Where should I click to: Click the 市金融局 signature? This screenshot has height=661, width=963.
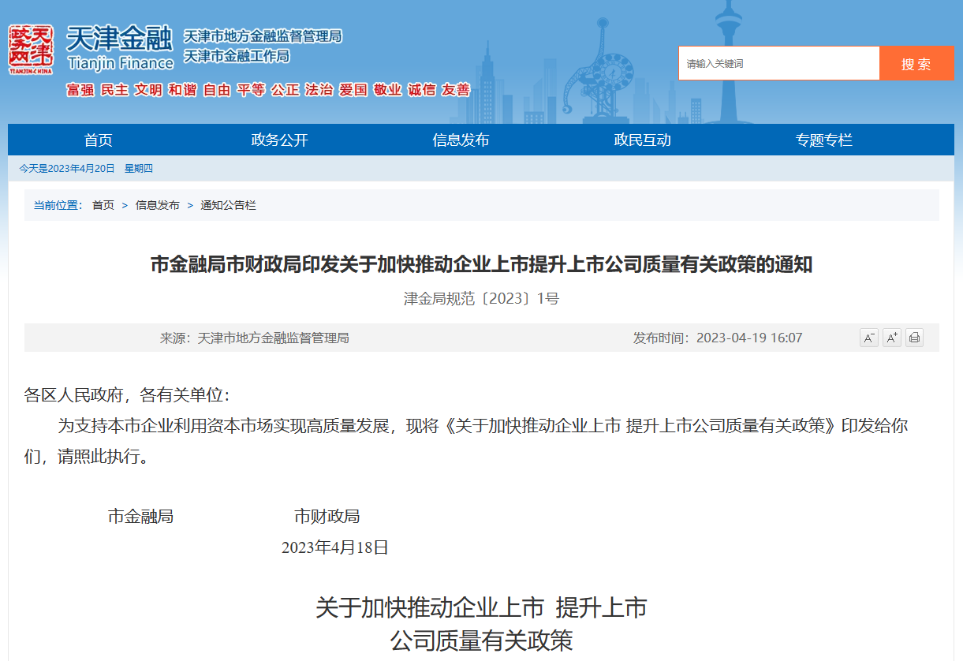pyautogui.click(x=140, y=517)
